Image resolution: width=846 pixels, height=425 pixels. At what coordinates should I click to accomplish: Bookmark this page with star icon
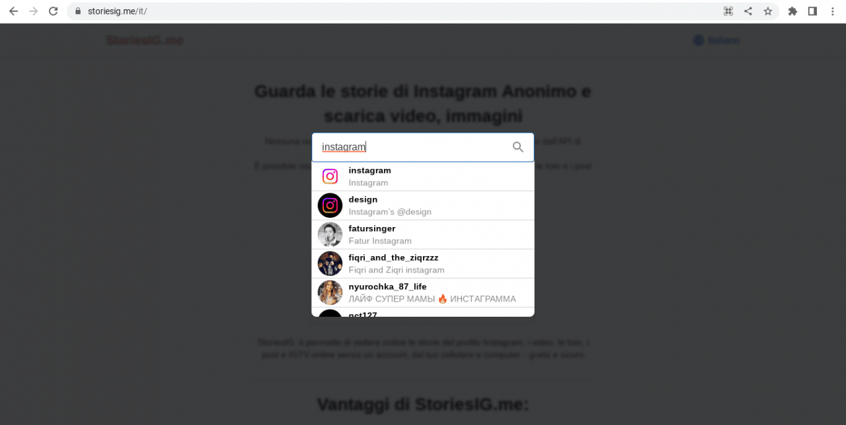(767, 11)
